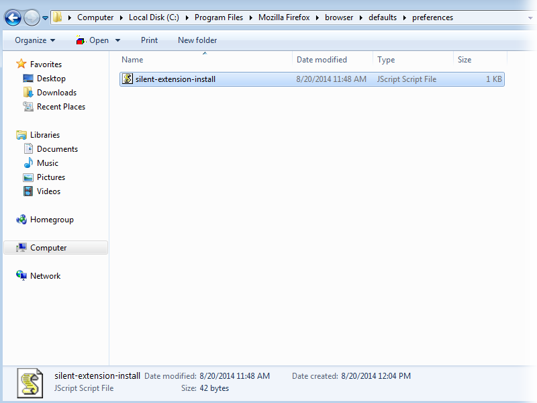537x403 pixels.
Task: Click the Open toolbar button
Action: (93, 40)
